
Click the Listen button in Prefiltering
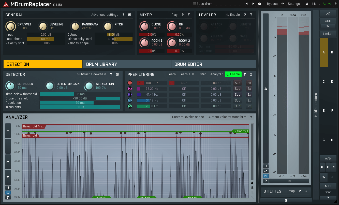pyautogui.click(x=202, y=74)
